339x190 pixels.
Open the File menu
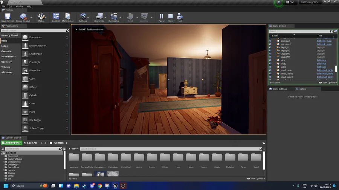pyautogui.click(x=3, y=6)
